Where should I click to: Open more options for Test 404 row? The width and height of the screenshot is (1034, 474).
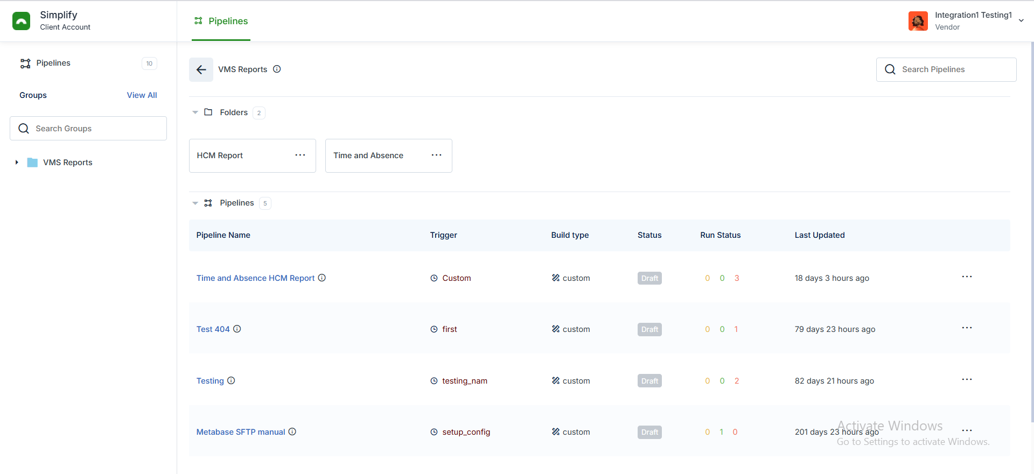967,328
